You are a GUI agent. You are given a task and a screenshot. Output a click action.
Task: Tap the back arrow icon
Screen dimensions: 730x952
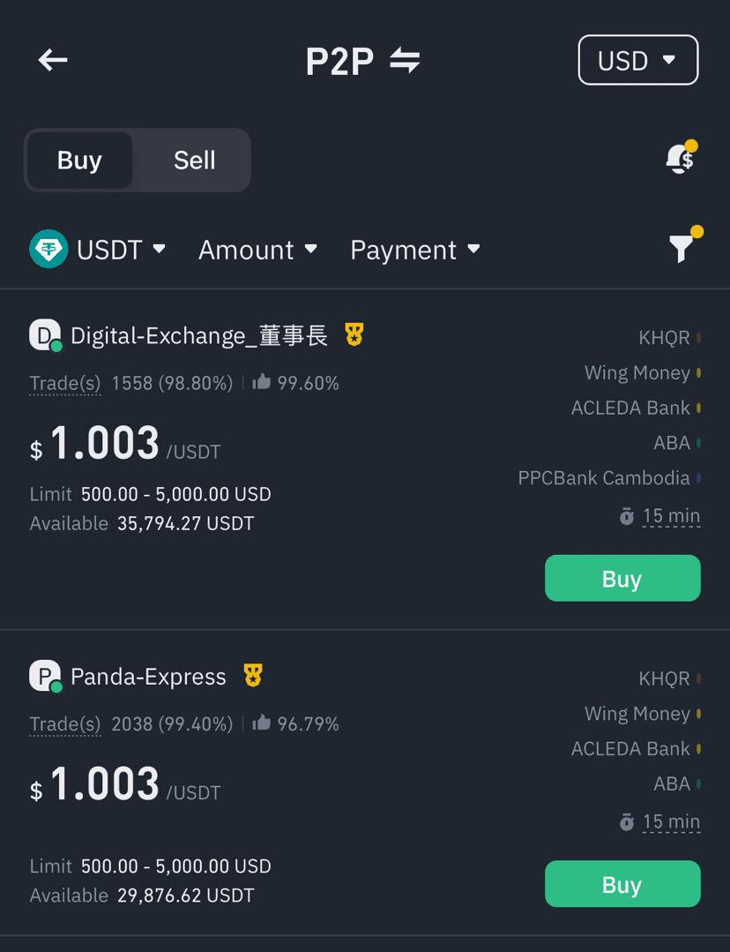point(53,60)
